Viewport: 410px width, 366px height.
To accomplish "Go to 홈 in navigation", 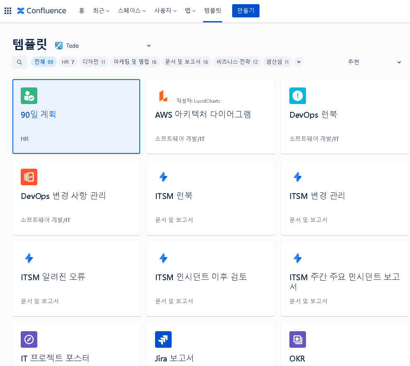I will click(x=82, y=11).
